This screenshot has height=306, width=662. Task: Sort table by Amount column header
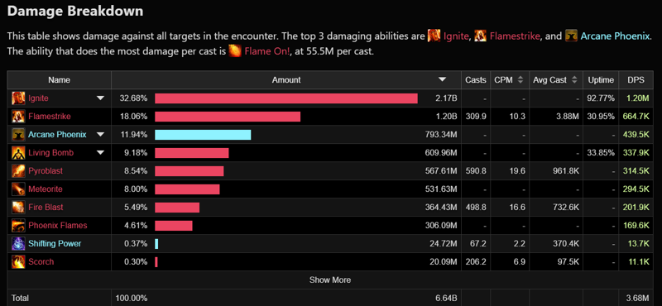point(286,79)
